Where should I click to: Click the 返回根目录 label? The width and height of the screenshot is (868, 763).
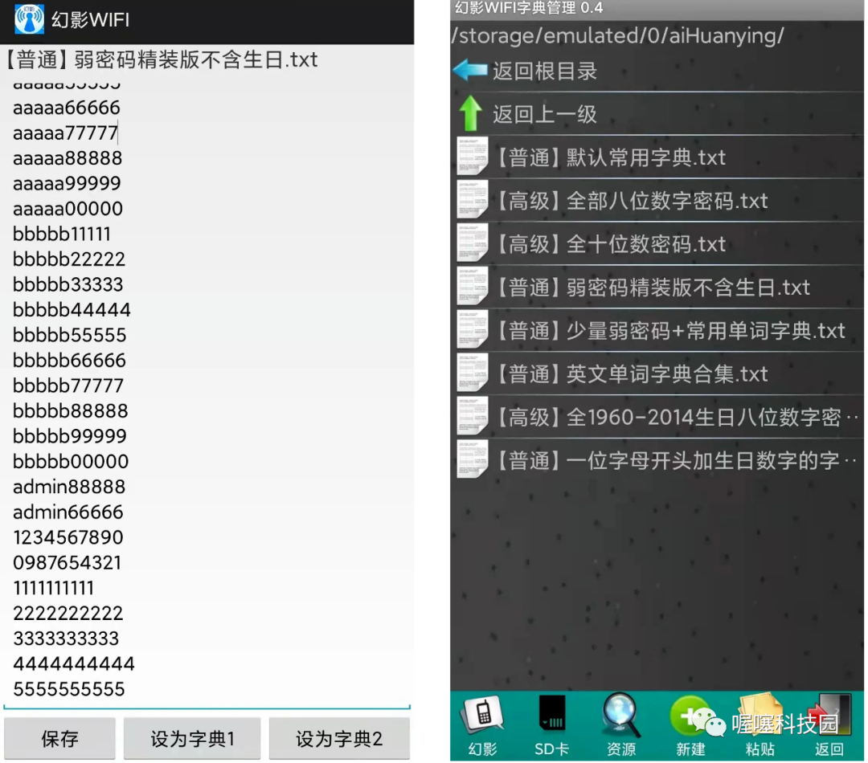pos(545,71)
